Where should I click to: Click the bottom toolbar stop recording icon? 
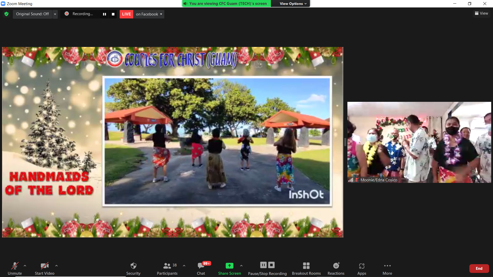coord(271,265)
